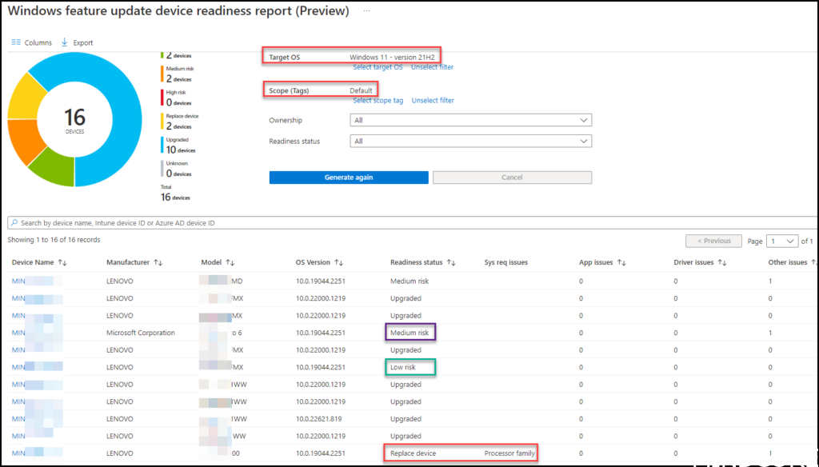
Task: Click the search magnifier icon
Action: [14, 221]
